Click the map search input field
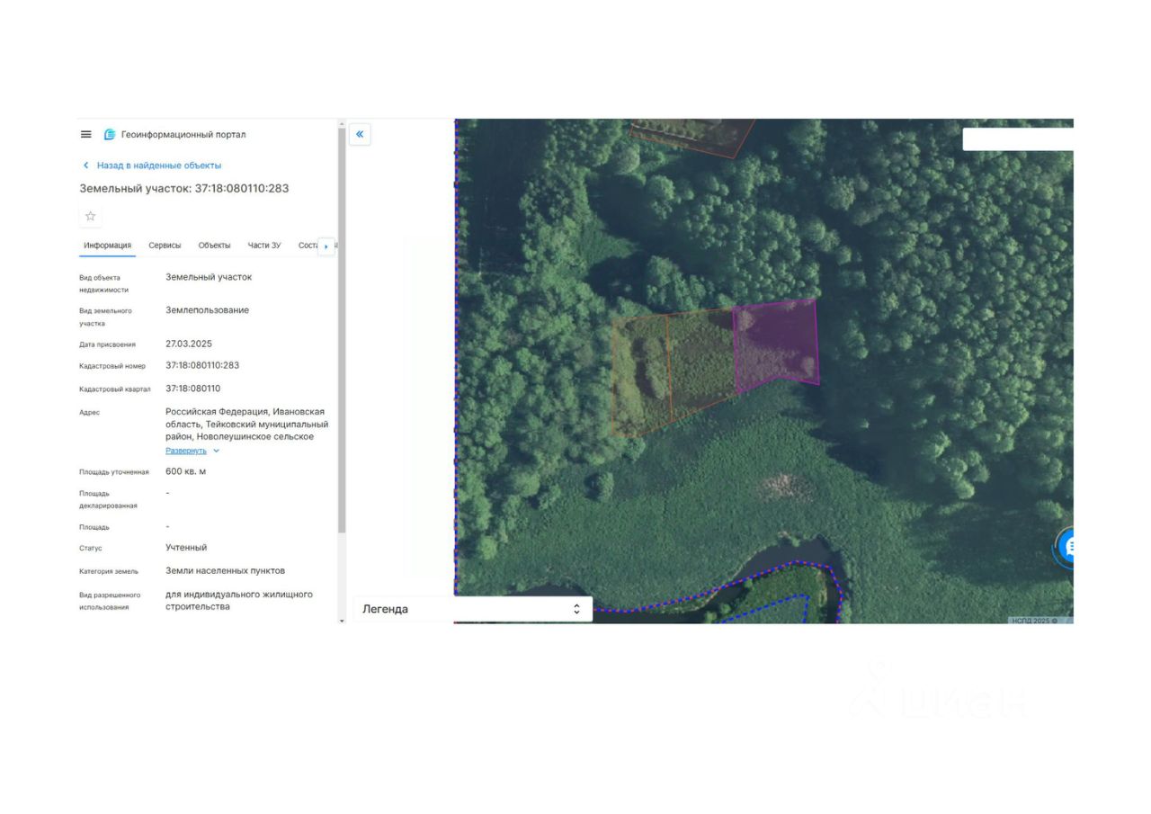 tap(1018, 139)
